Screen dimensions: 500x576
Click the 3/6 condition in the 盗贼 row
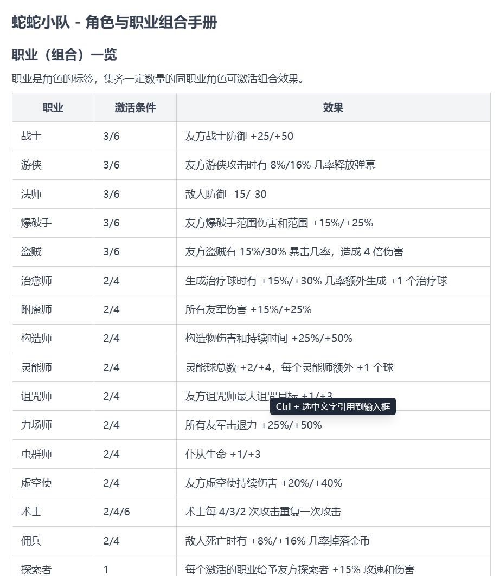[111, 251]
